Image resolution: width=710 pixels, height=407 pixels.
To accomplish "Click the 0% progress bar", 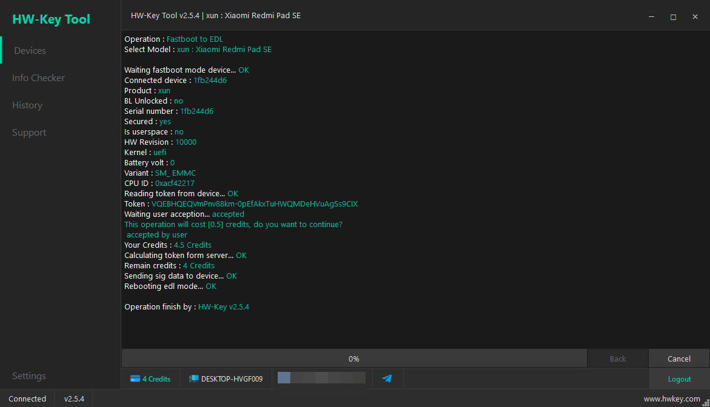I will (x=354, y=359).
